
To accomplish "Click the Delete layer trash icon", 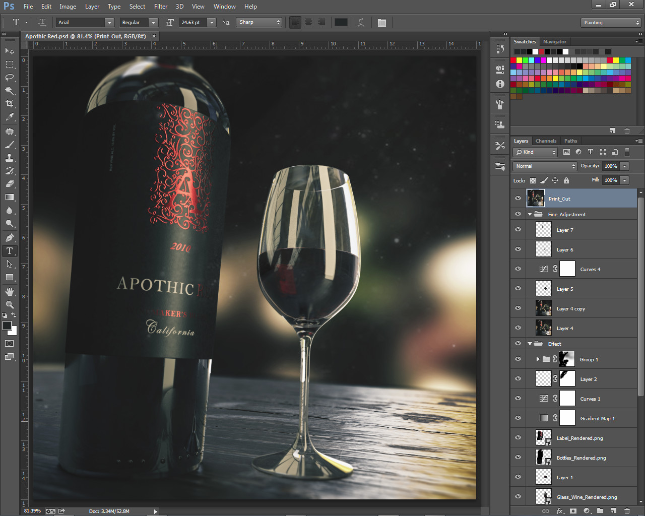I will (627, 511).
